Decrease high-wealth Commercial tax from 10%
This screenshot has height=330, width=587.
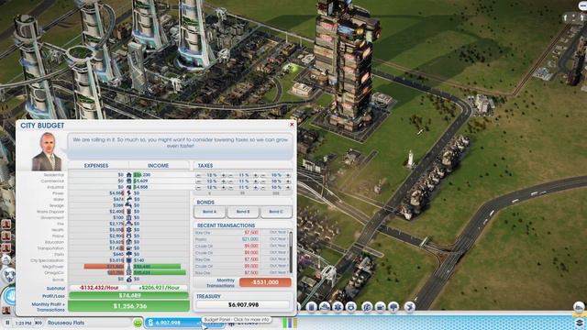point(263,181)
